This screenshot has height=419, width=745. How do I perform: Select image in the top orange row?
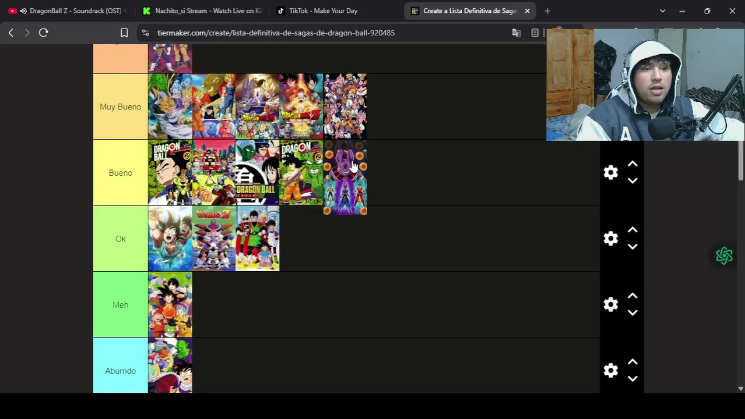(170, 58)
